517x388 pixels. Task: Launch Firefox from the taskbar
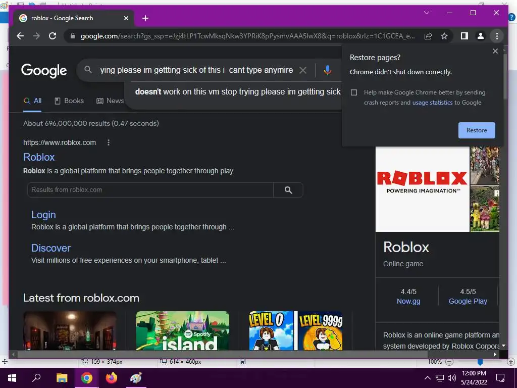pos(111,378)
